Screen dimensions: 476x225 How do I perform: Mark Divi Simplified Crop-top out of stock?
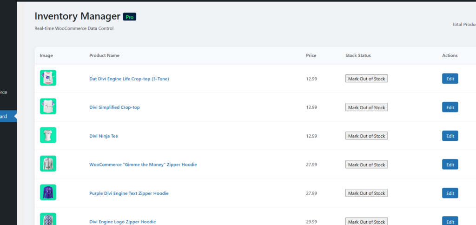point(366,107)
